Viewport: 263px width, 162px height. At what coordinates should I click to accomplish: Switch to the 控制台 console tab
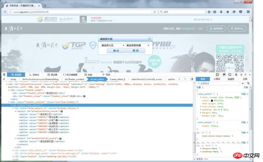coord(34,75)
